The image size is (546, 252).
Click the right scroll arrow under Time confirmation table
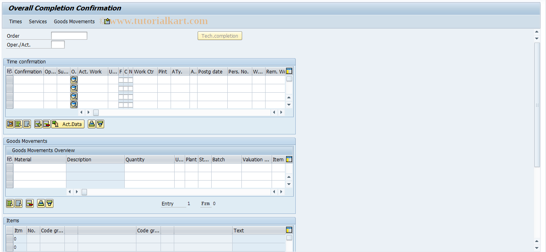(89, 113)
